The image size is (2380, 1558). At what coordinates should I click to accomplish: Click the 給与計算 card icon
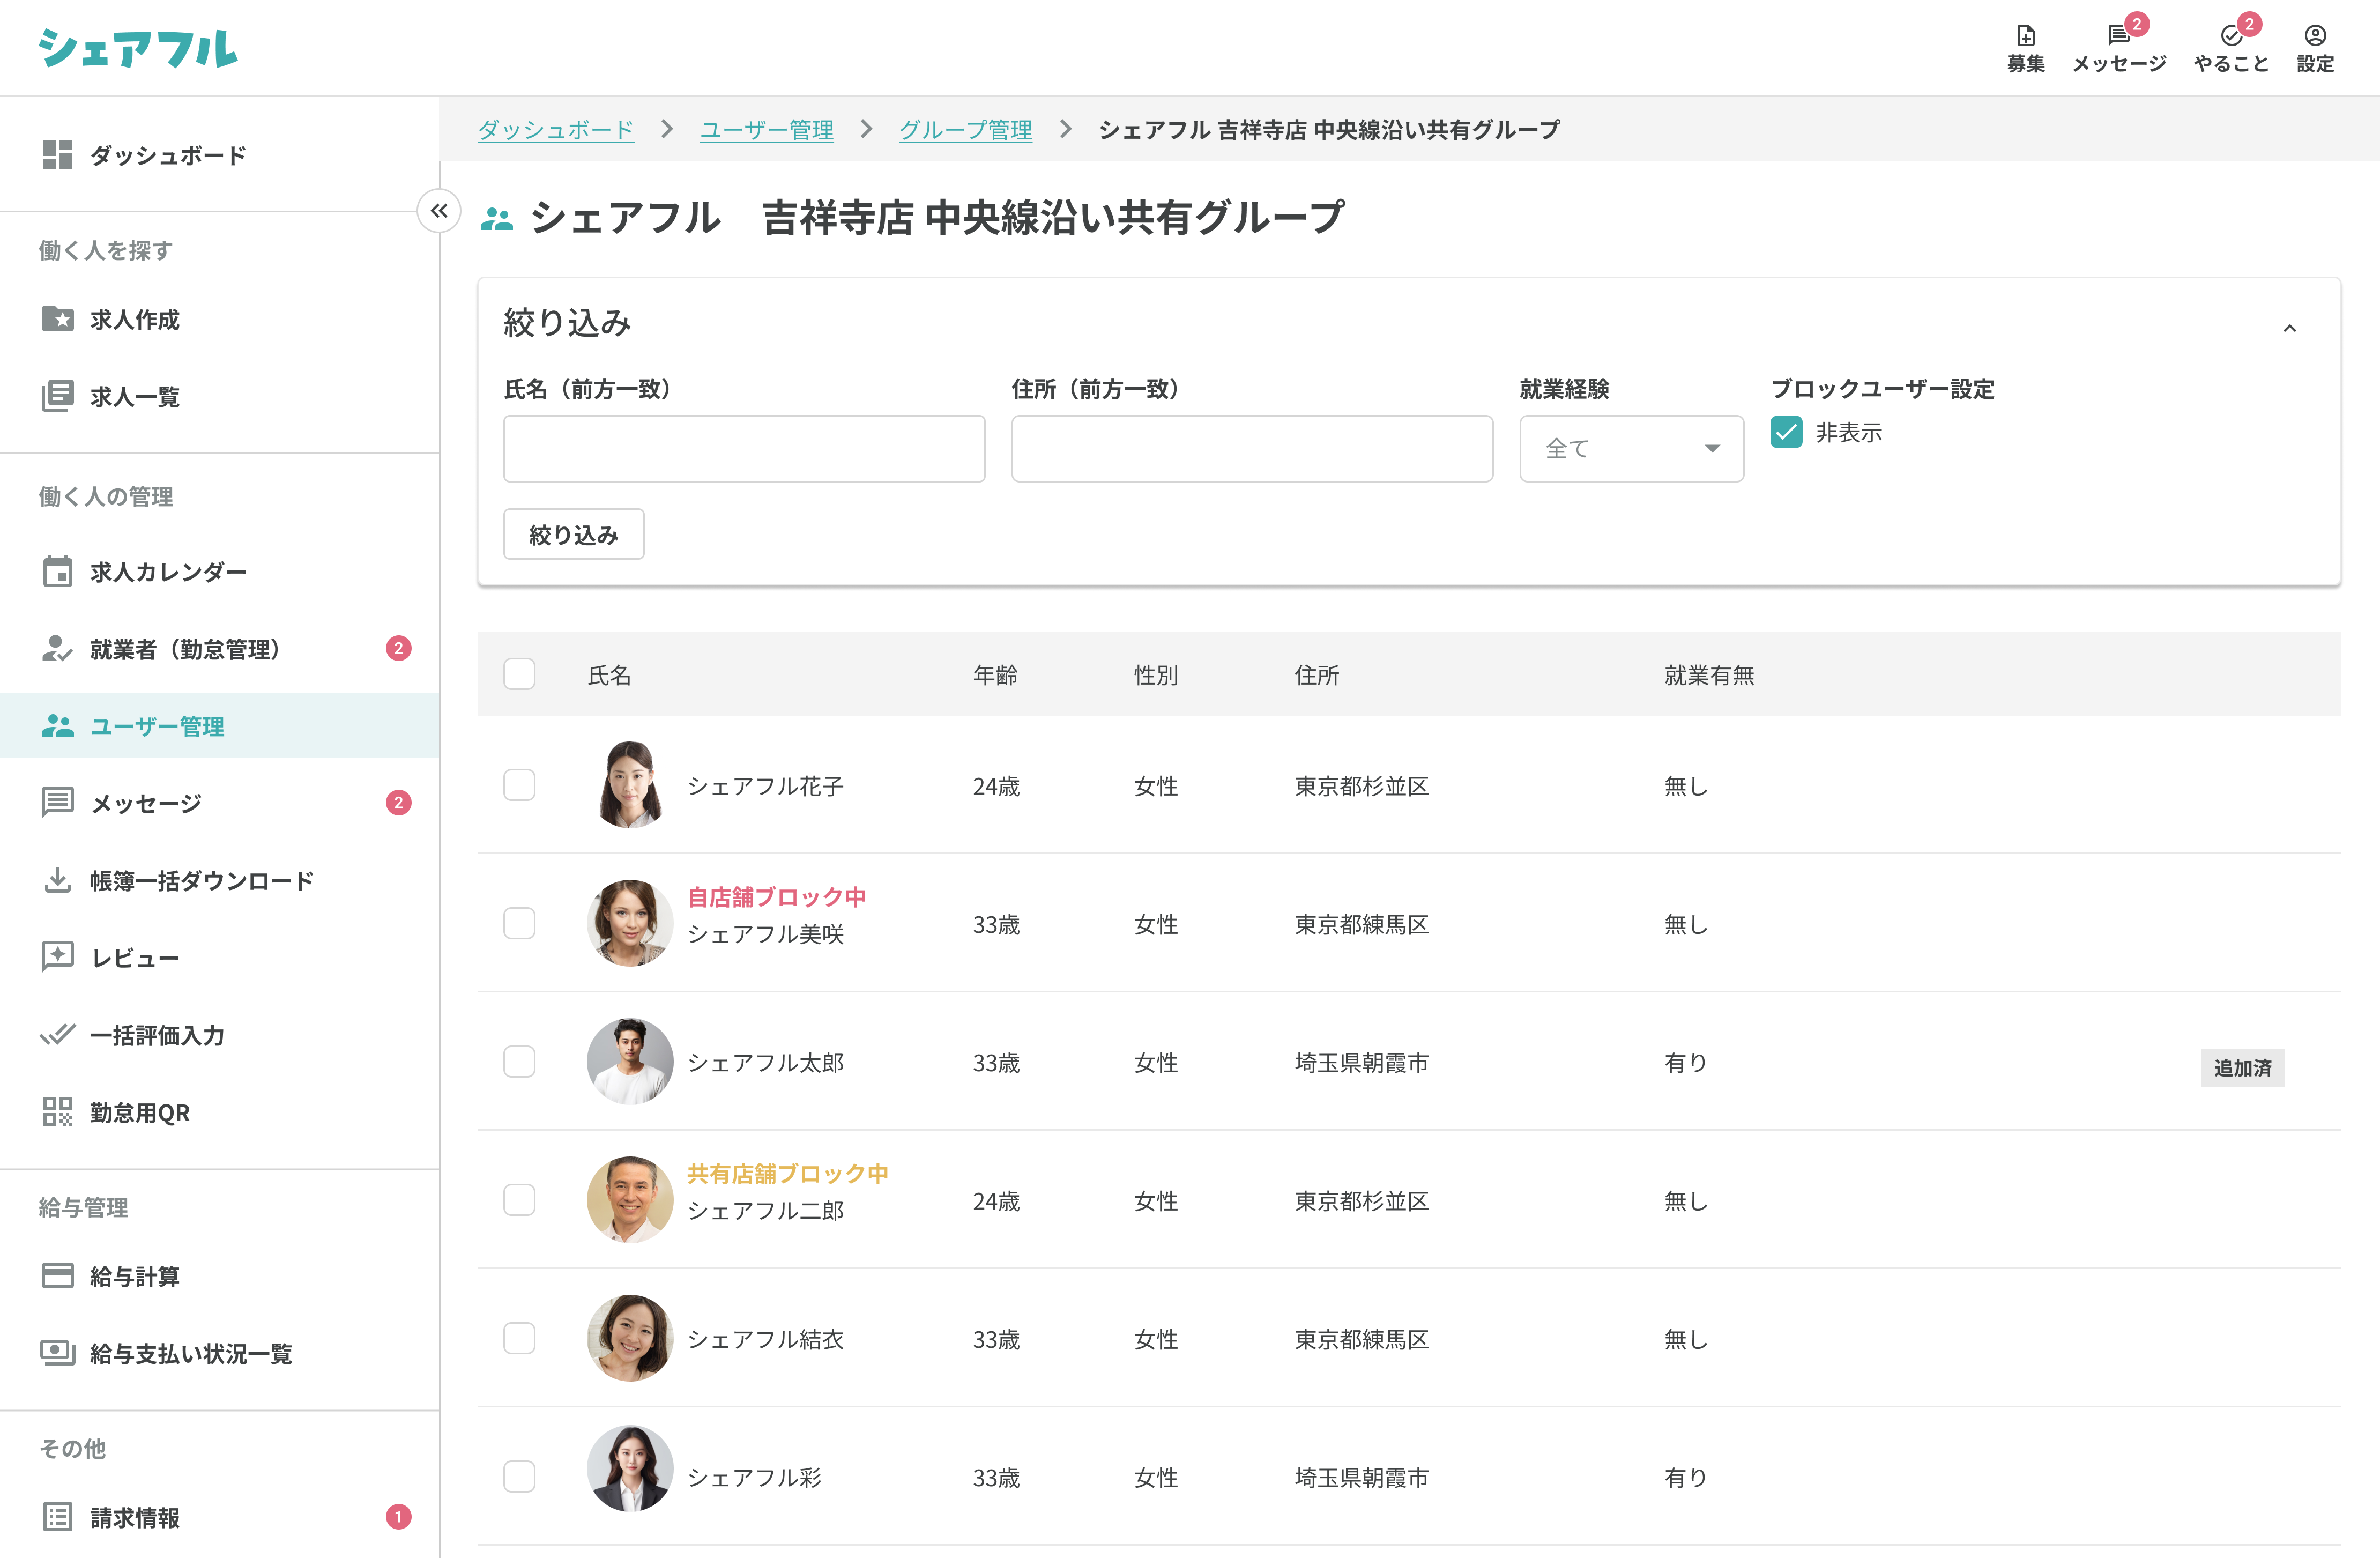coord(57,1275)
